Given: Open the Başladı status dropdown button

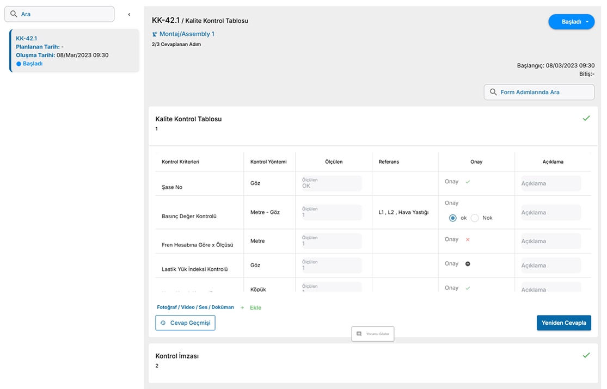Looking at the screenshot, I should pos(572,22).
